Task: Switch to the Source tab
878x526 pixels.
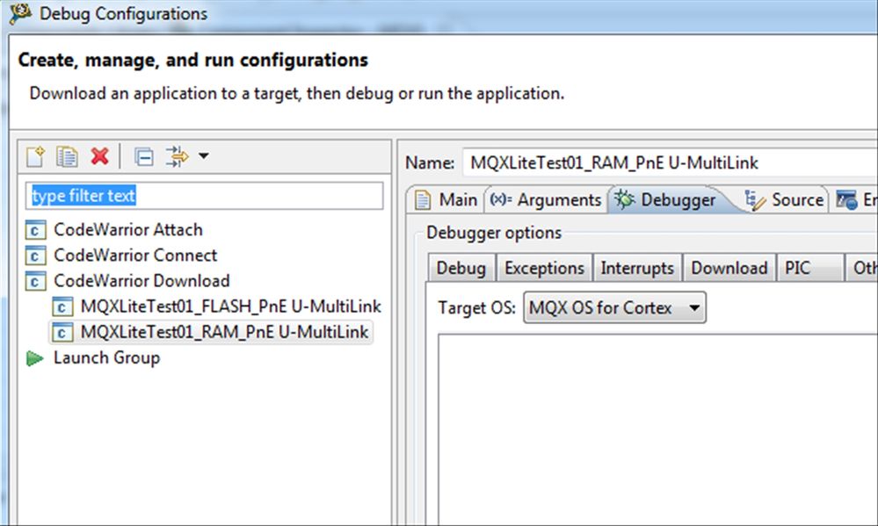Action: click(x=784, y=199)
